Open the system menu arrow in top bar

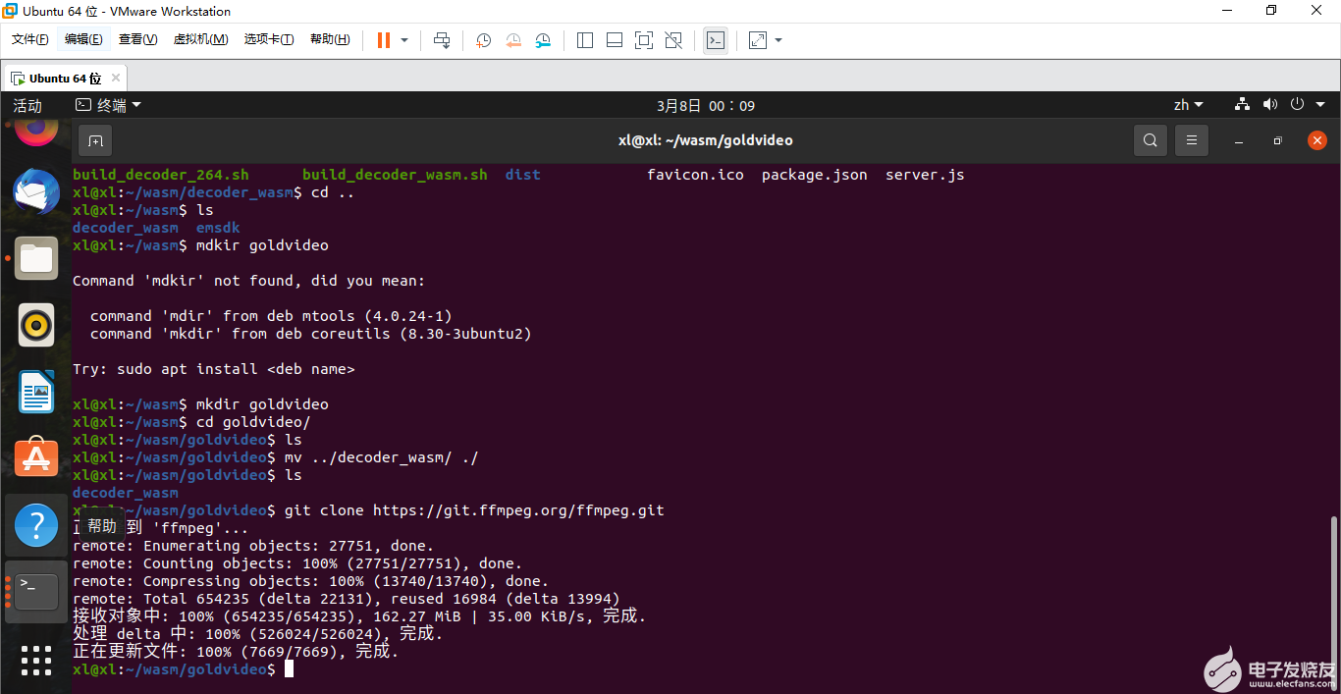point(1321,105)
